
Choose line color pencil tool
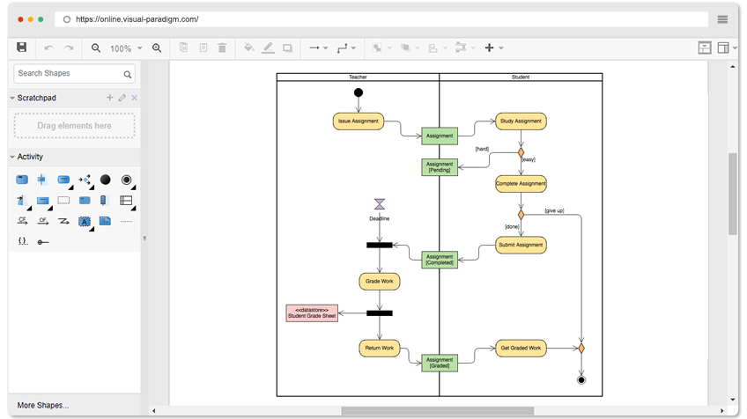coord(268,48)
